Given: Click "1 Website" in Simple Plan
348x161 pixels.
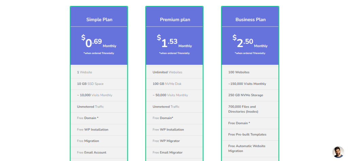Looking at the screenshot, I should point(85,72).
